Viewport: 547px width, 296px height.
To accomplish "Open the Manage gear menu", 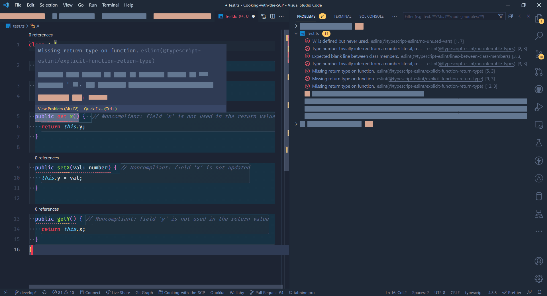I will coord(539,279).
